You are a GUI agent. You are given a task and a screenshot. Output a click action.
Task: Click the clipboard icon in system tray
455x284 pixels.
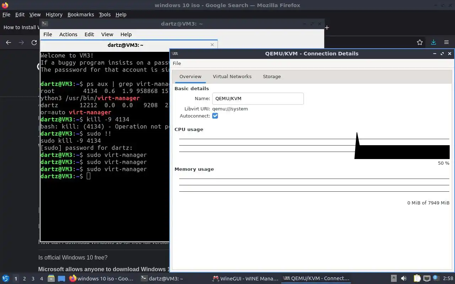click(417, 278)
